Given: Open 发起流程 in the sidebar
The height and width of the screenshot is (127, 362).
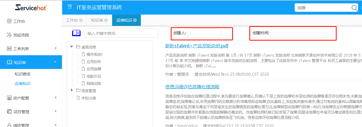Looking at the screenshot, I should (x=21, y=35).
